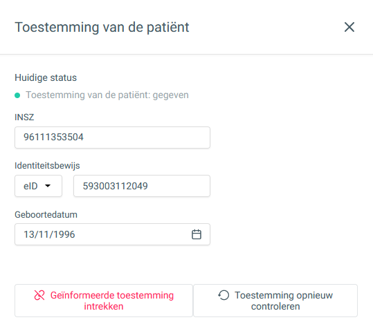
Task: Close the Toestemming van de patiënt dialog
Action: pos(349,27)
